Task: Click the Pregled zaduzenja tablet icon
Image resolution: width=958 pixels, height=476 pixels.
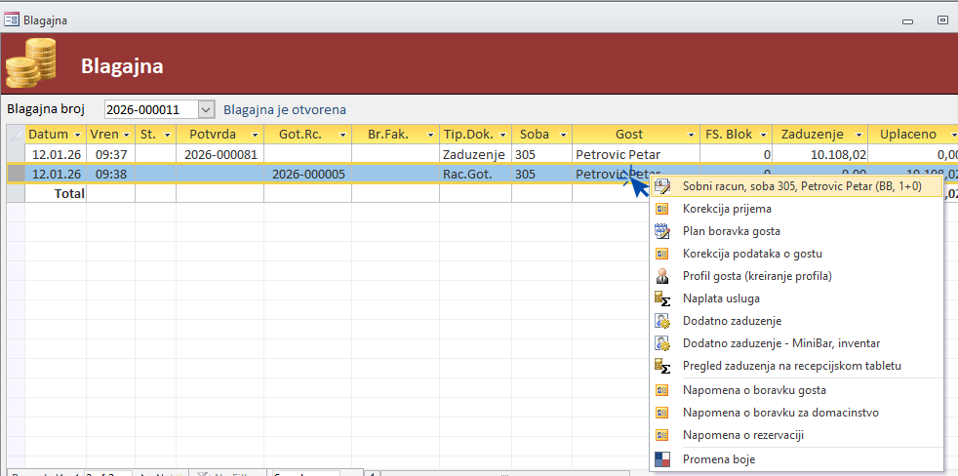Action: (x=663, y=366)
